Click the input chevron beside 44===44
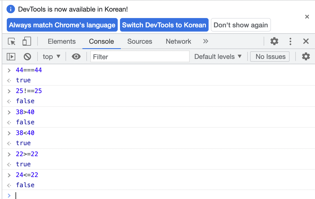The image size is (315, 199). tap(9, 70)
